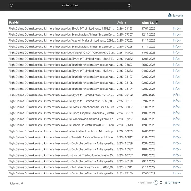The image size is (191, 191).
Task: Select current page 1 indicator
Action: pyautogui.click(x=156, y=182)
